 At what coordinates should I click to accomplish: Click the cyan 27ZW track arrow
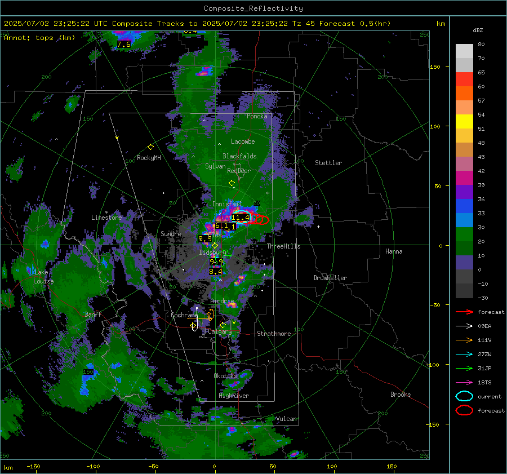pos(464,355)
